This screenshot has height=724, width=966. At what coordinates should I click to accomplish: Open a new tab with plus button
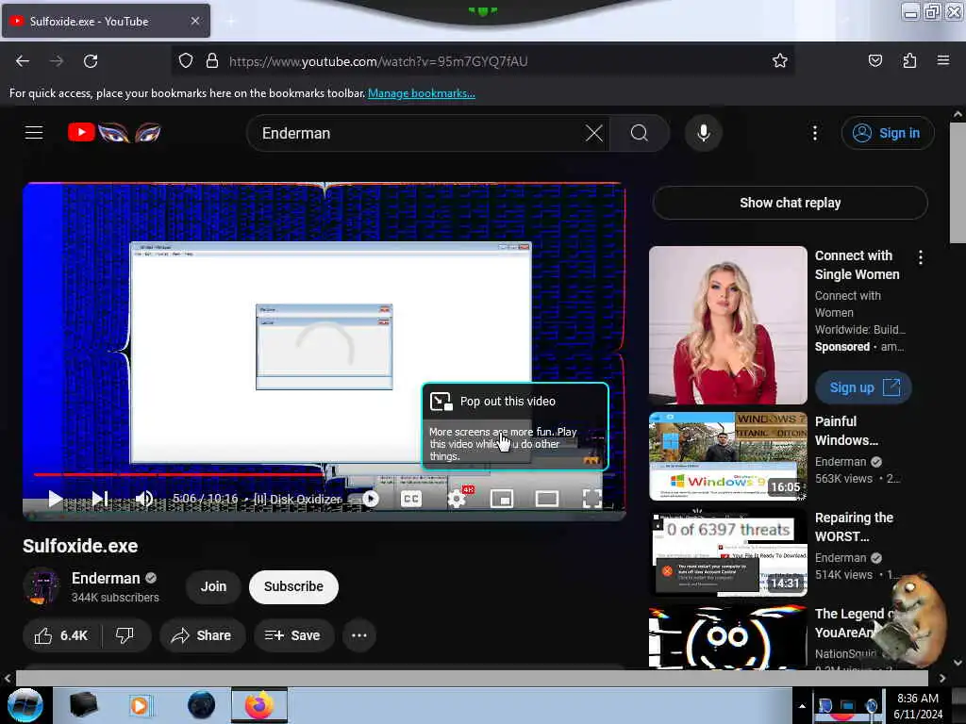[x=231, y=22]
